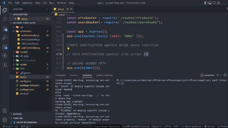Click the Prettier status bar item
Image resolution: width=228 pixels, height=128 pixels.
pos(223,127)
